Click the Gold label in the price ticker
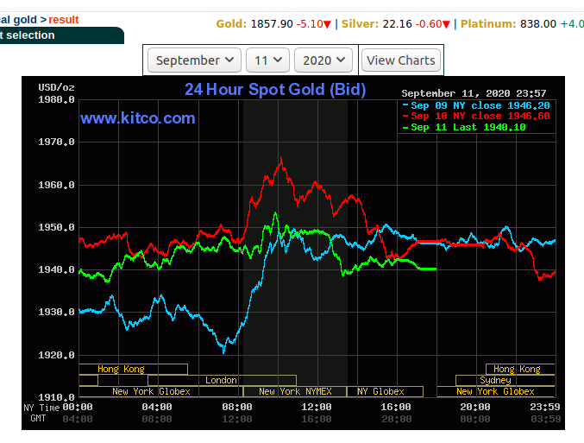 coord(230,24)
